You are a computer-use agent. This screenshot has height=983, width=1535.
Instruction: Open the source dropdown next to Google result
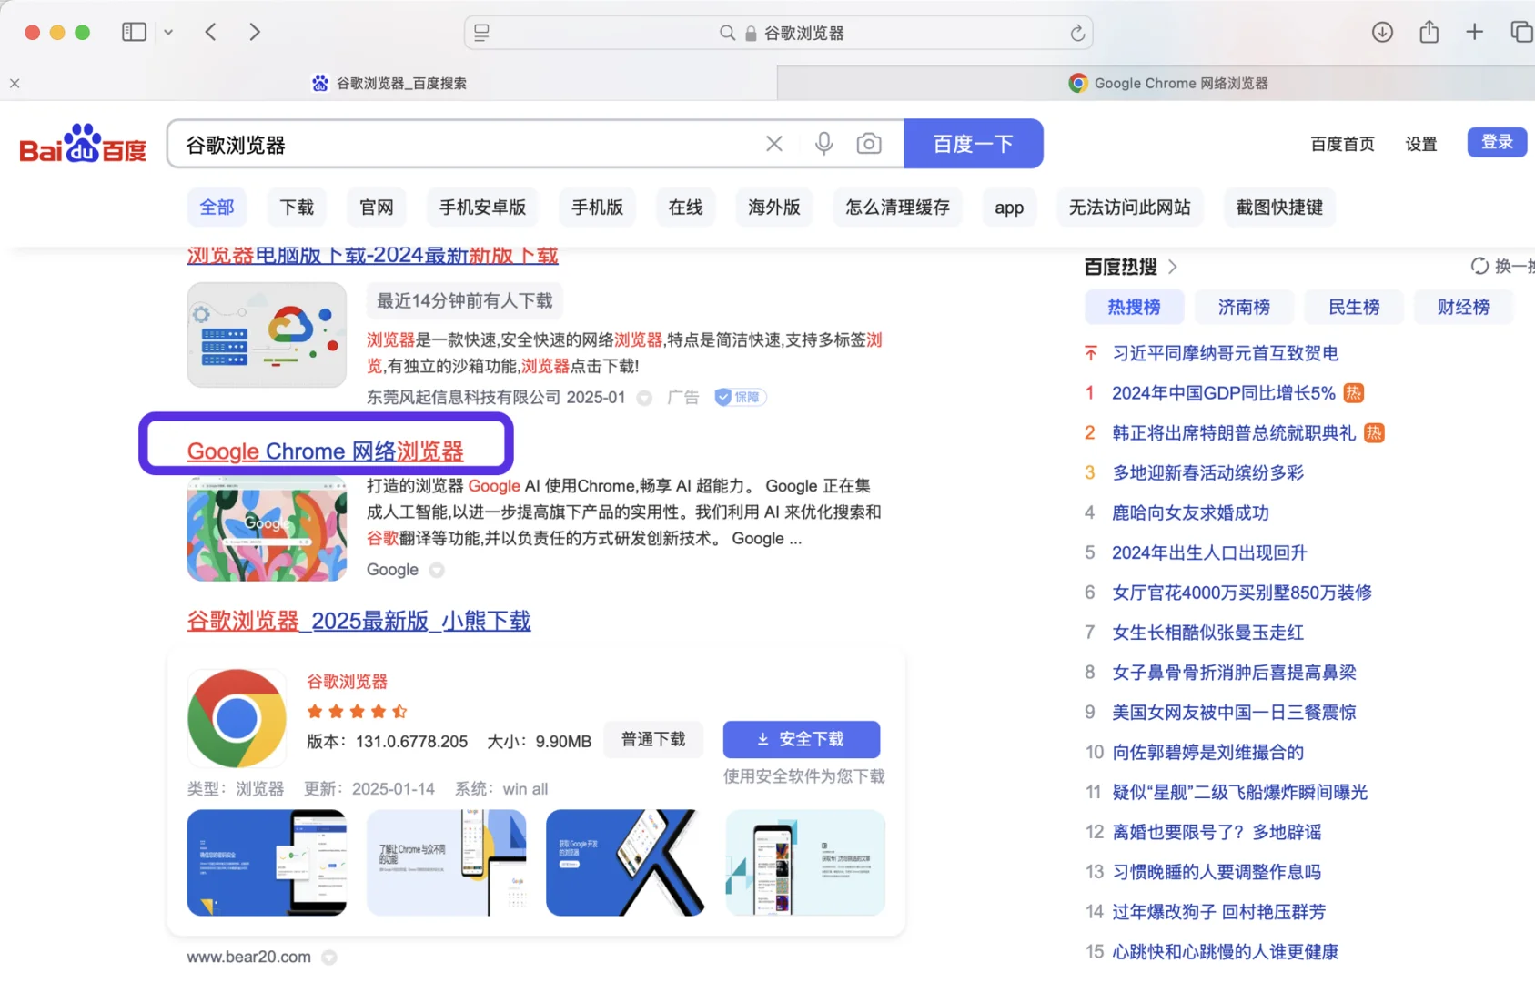click(436, 570)
